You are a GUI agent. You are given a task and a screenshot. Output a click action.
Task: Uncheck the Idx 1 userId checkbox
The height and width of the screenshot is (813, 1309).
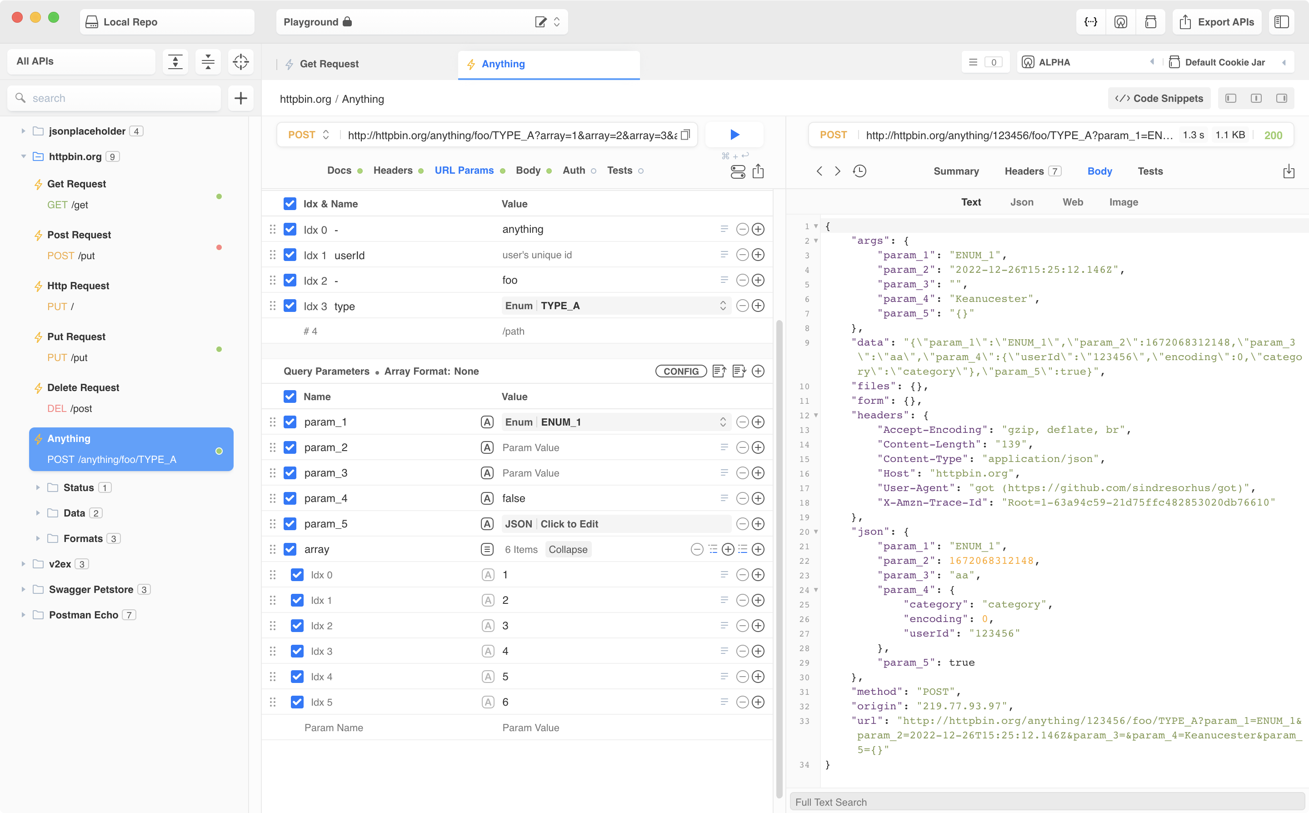coord(290,255)
